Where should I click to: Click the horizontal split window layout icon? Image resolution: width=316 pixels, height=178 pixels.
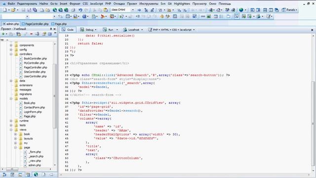(265, 10)
